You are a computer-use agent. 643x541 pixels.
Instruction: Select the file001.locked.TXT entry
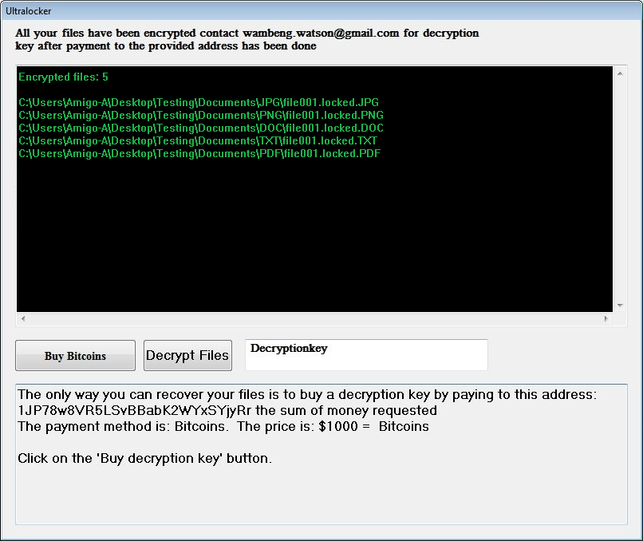pos(198,141)
